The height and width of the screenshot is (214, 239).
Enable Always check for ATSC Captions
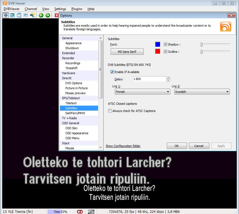pyautogui.click(x=110, y=111)
